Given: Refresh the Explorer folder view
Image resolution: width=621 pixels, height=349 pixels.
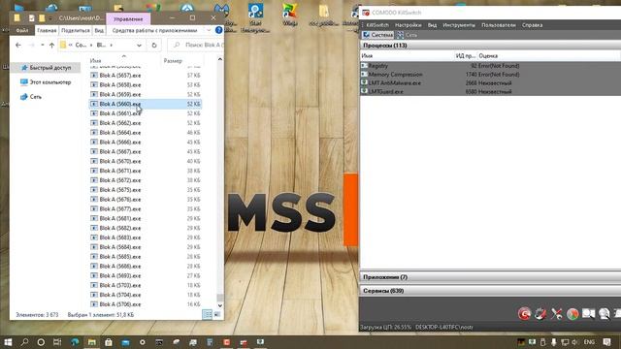Looking at the screenshot, I should 154,46.
